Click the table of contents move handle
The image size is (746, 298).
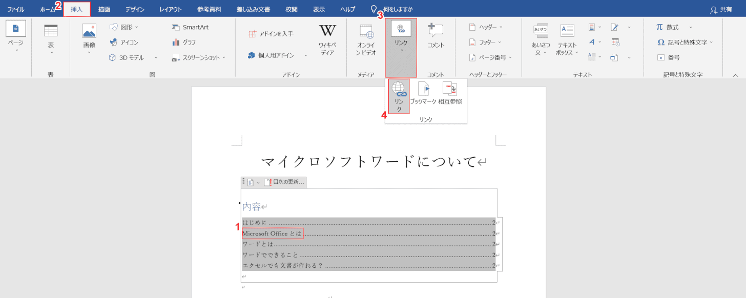tap(243, 182)
